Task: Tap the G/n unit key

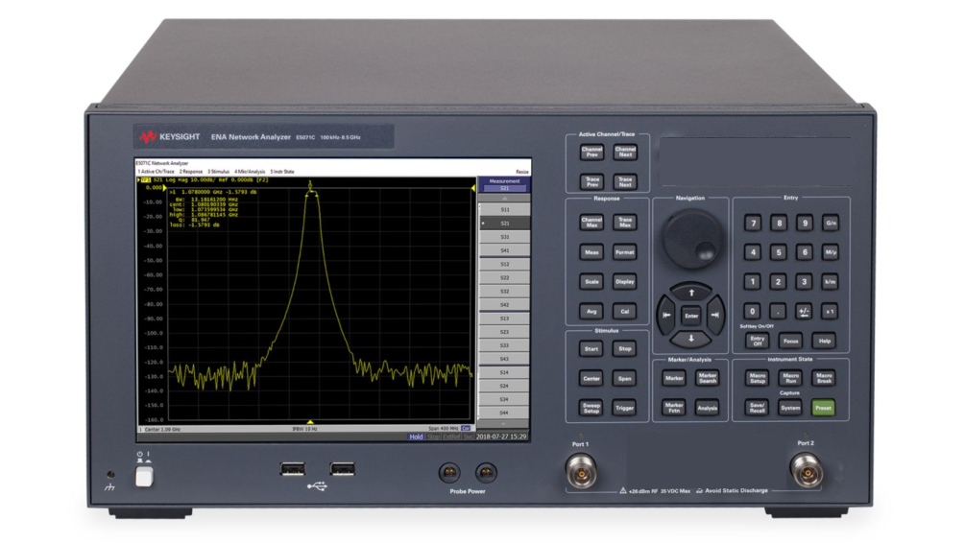Action: [x=831, y=223]
